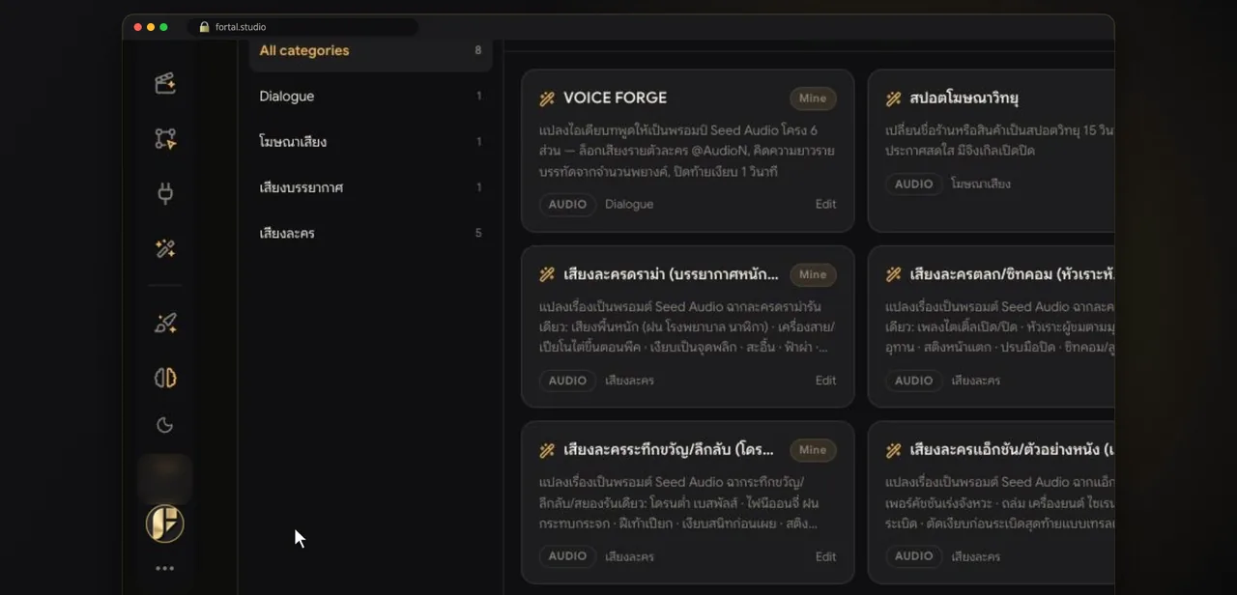Viewport: 1237px width, 595px height.
Task: Select the magic wand icon in the left sidebar
Action: click(165, 248)
